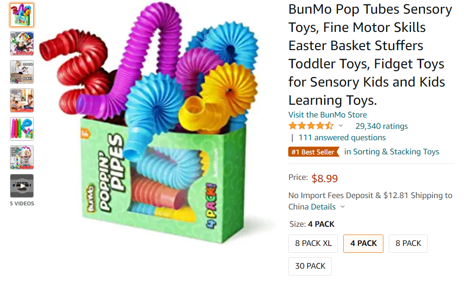
Task: Select fifth thumbnail showing colored tubes
Action: click(21, 129)
